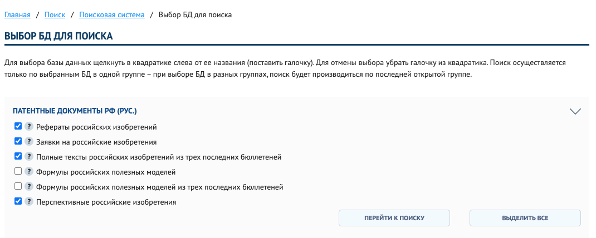Open the Поиск breadcrumb link

pyautogui.click(x=55, y=14)
